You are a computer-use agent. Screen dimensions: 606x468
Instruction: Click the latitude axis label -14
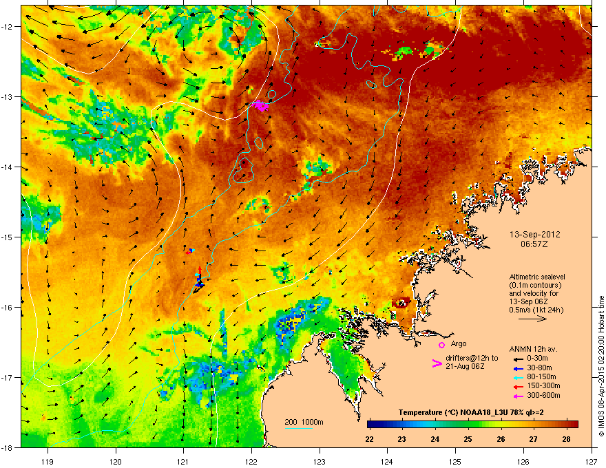click(x=8, y=167)
